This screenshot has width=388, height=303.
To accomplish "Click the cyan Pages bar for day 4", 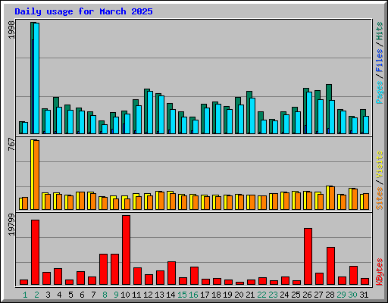I will coord(59,120).
